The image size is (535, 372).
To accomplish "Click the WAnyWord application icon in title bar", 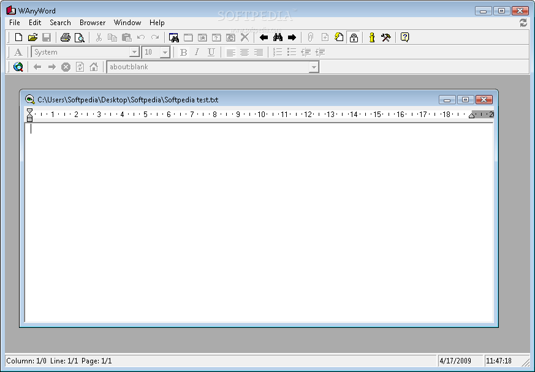I will pyautogui.click(x=11, y=10).
